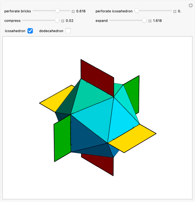Click the perforate icosahedron slider thumb
The height and width of the screenshot is (202, 195).
(x=137, y=11)
